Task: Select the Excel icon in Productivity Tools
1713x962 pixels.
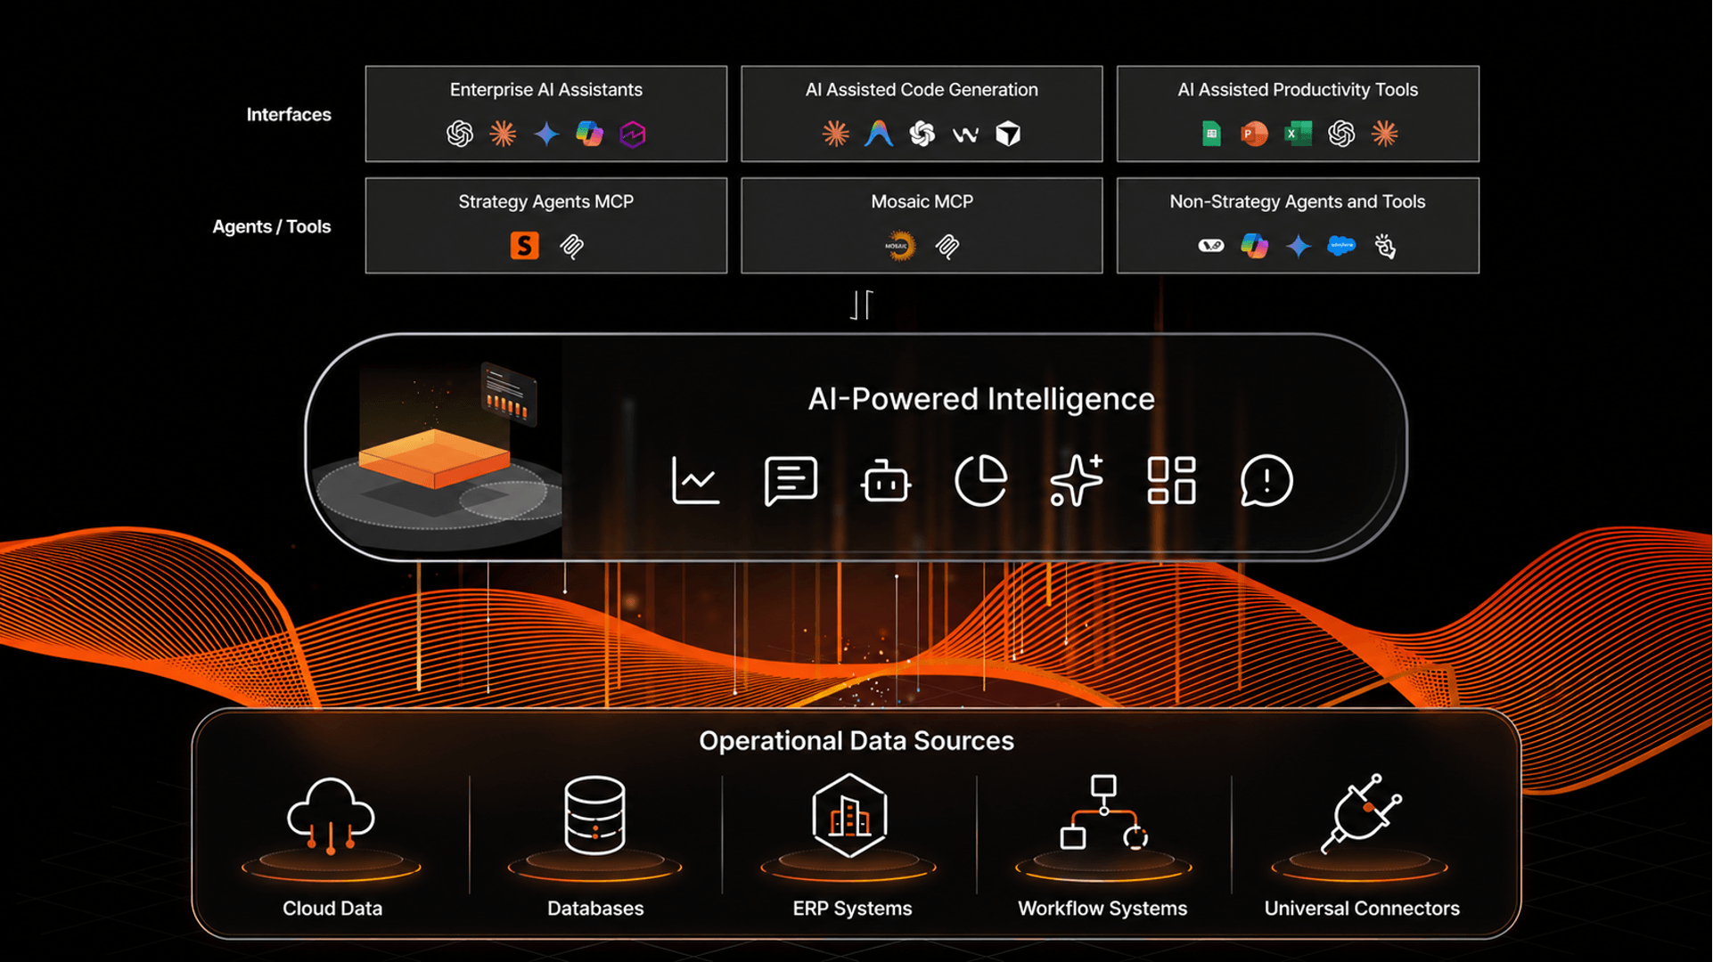Action: pyautogui.click(x=1298, y=134)
